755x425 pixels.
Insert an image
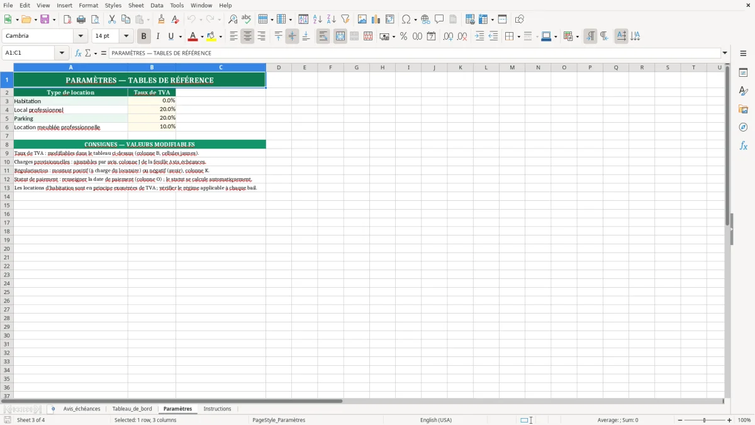(x=362, y=20)
